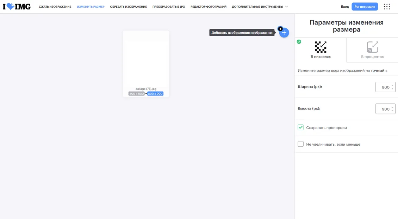Click the Высота height input field
Viewport: 398px width, 219px height.
coord(385,109)
